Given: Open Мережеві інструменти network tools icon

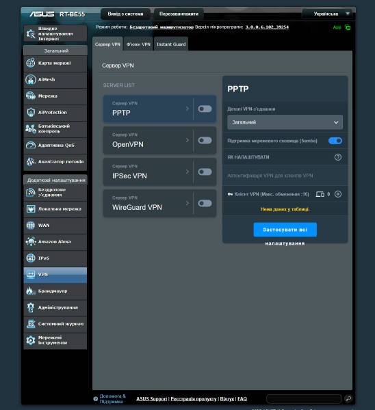Looking at the screenshot, I should click(31, 340).
